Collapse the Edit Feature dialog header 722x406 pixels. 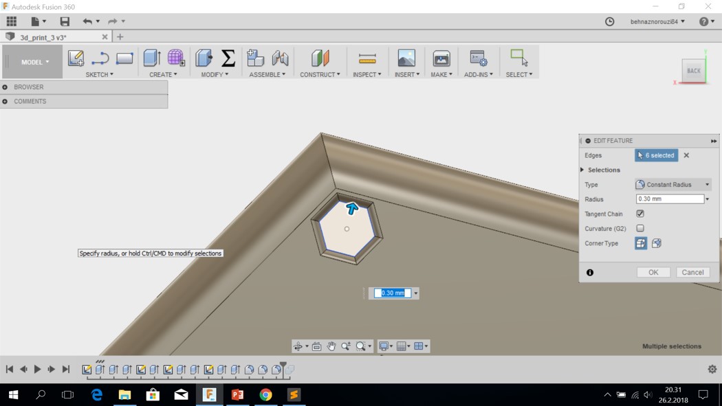tap(588, 141)
